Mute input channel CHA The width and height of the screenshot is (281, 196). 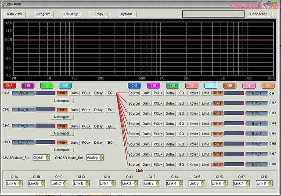(x=62, y=93)
